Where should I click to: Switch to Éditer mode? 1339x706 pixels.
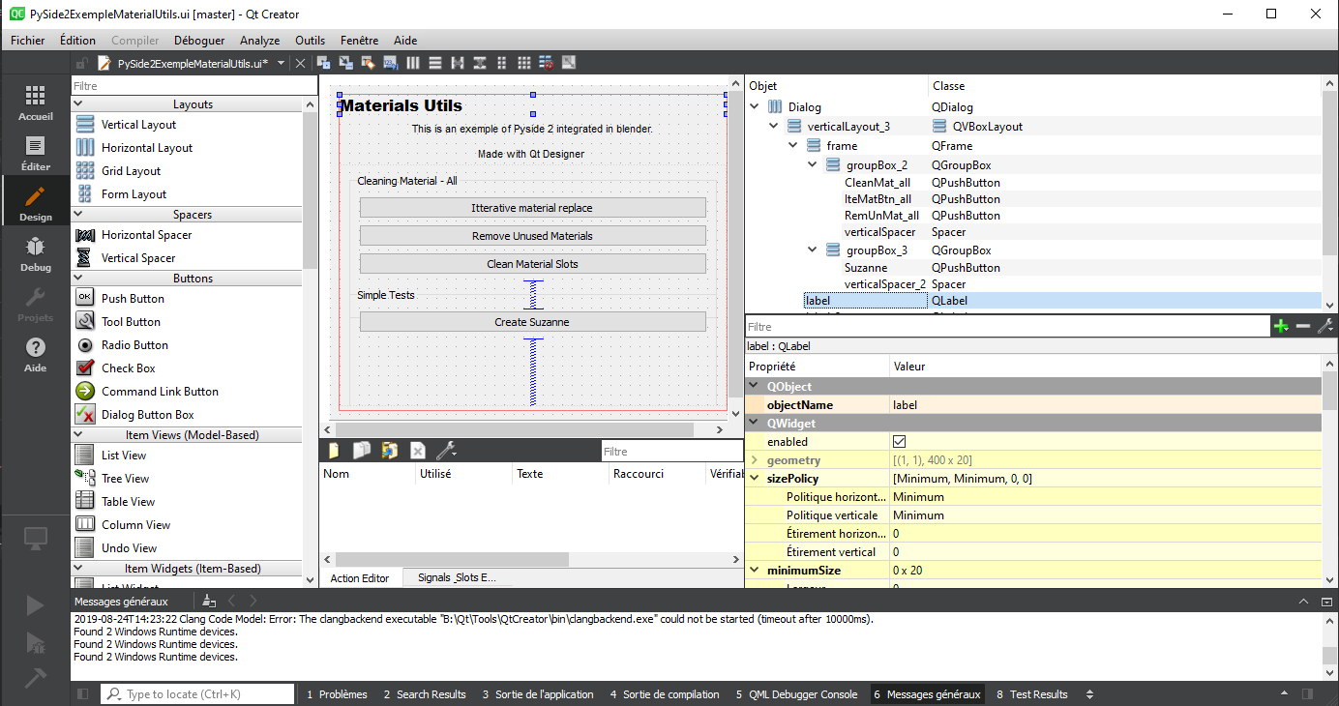point(35,153)
